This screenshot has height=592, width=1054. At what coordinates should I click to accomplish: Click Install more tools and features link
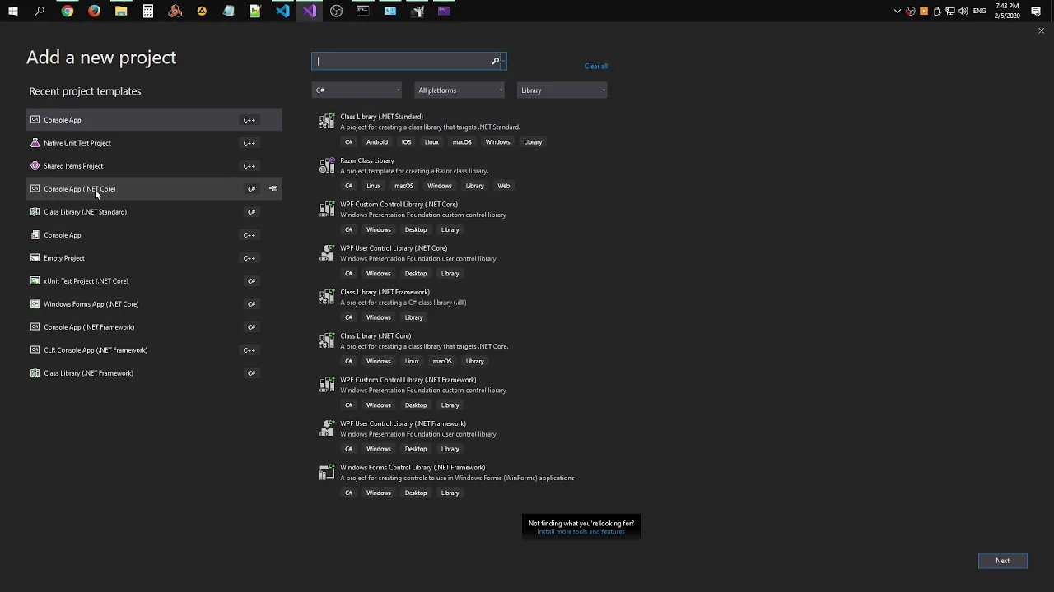point(581,532)
